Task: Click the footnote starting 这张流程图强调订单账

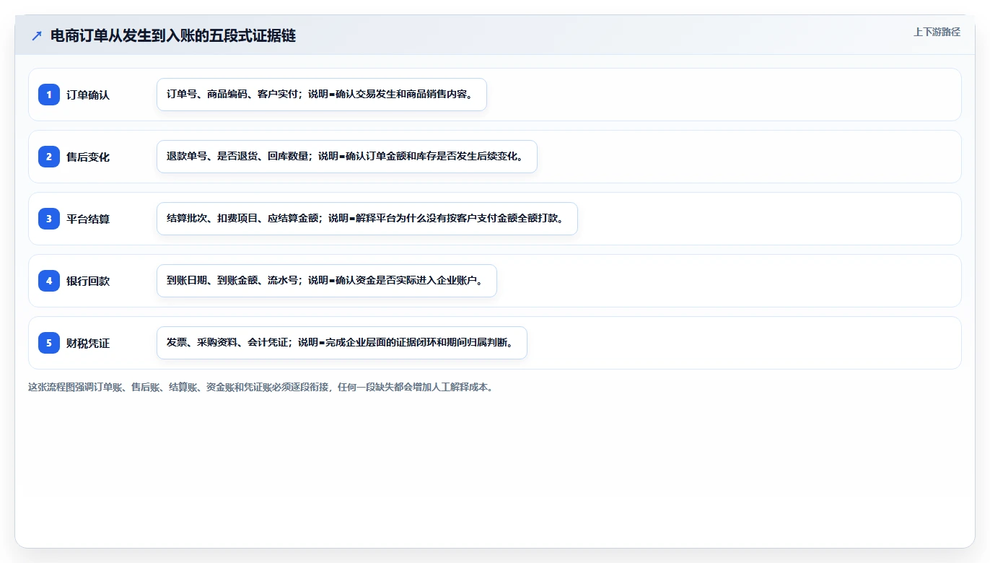Action: 260,387
